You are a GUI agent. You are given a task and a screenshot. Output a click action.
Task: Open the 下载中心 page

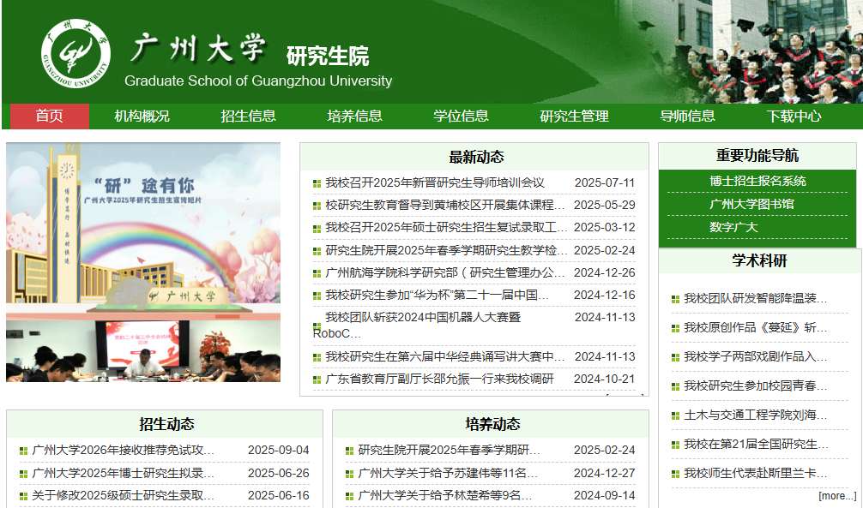pos(794,117)
